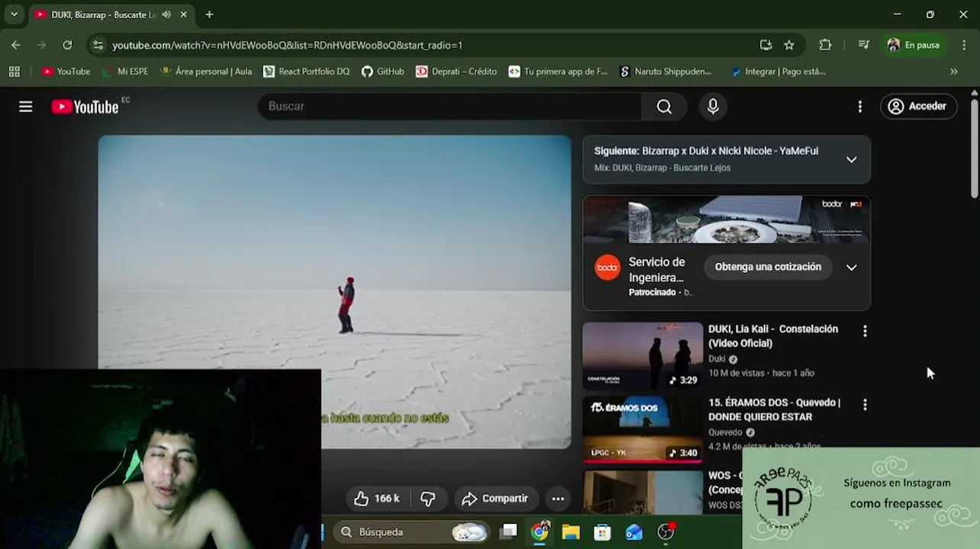Close the DUKI, Bizarrap tab
Screen dimensions: 980x549
(183, 14)
